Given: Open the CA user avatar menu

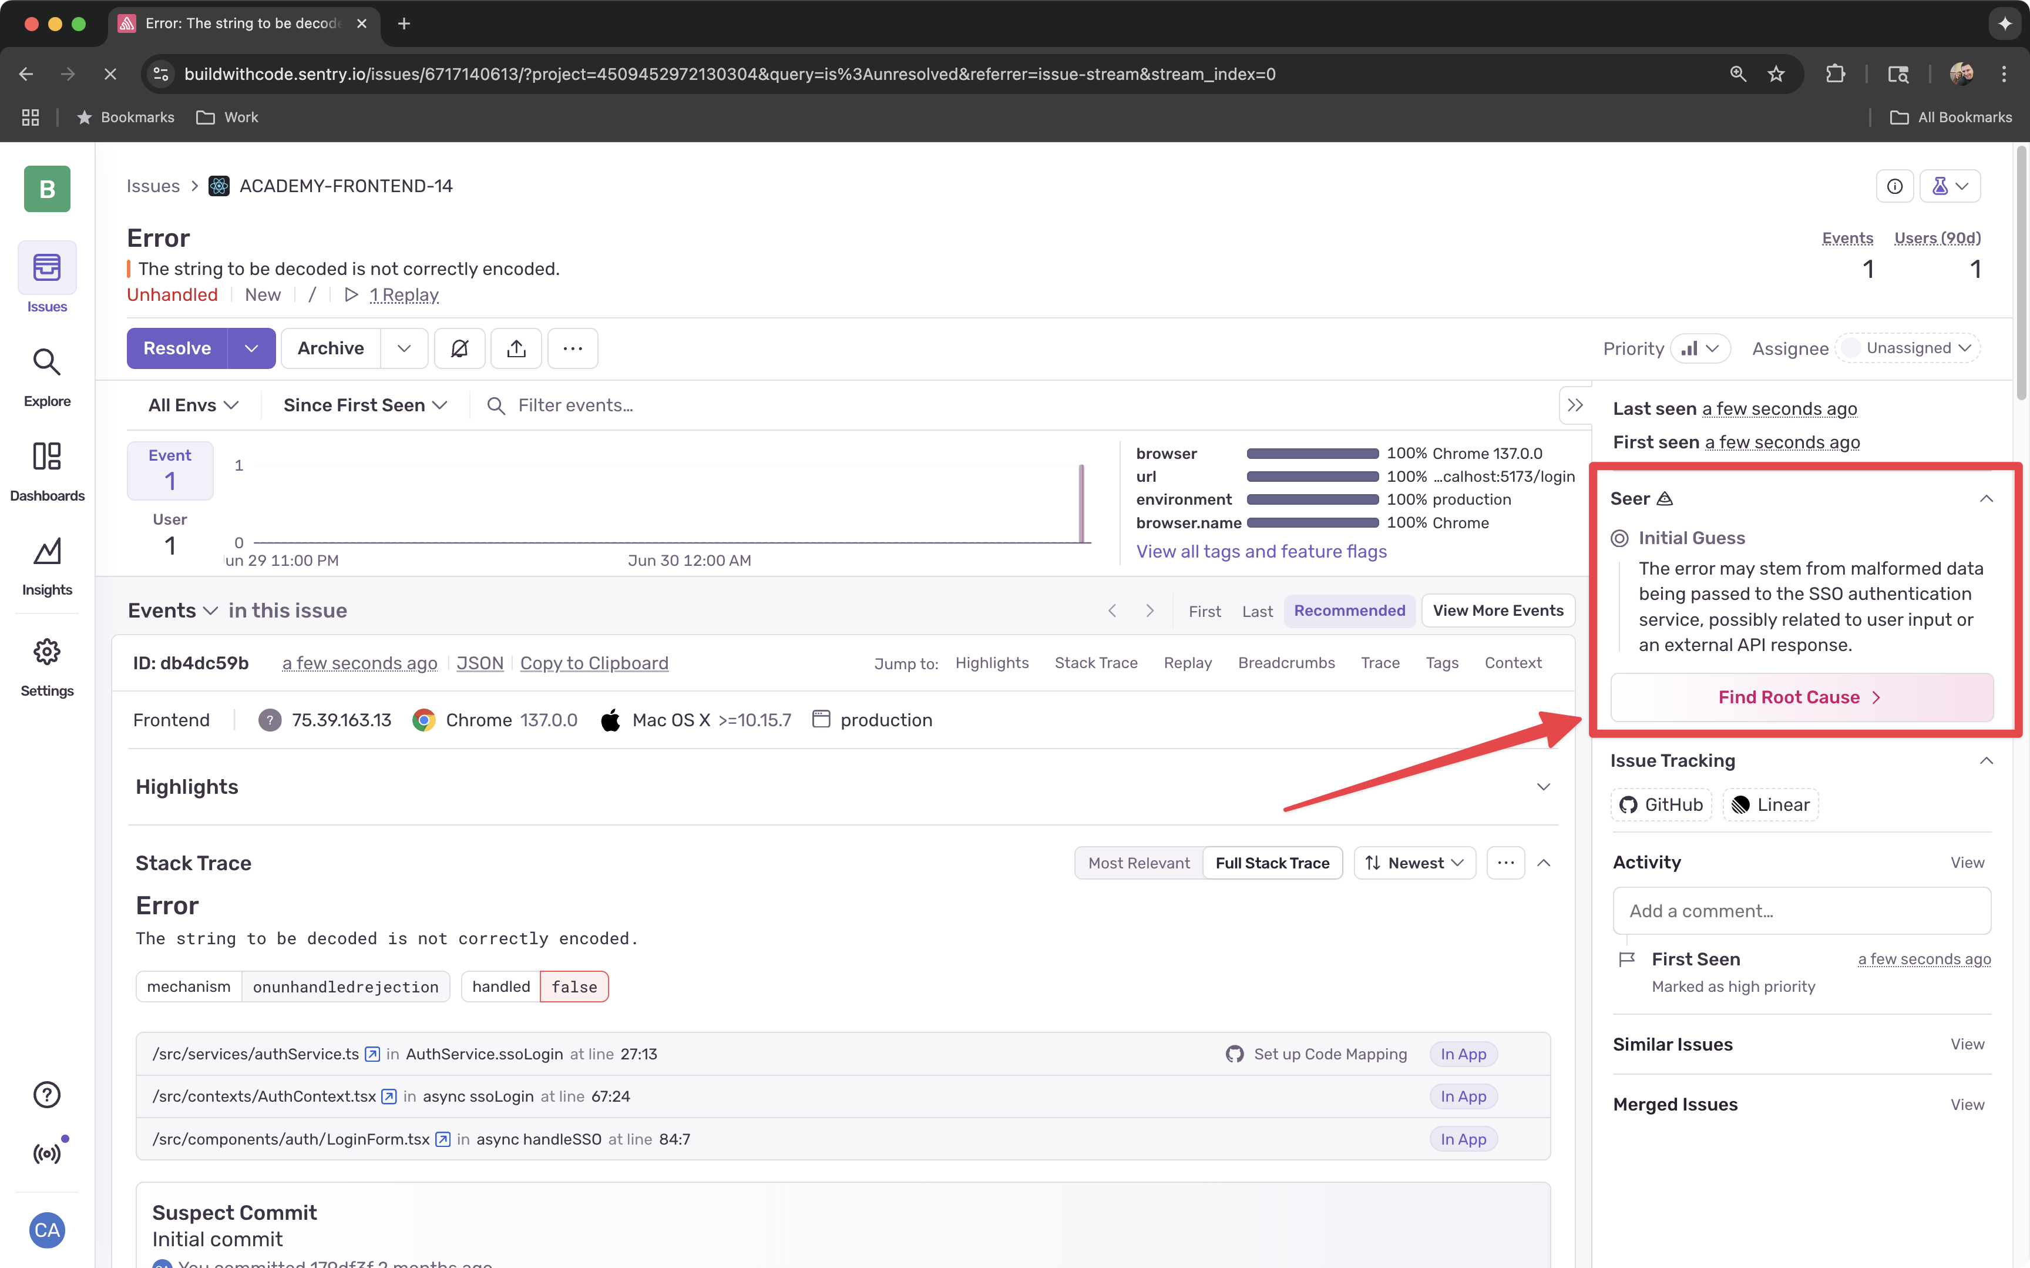Looking at the screenshot, I should 47,1230.
